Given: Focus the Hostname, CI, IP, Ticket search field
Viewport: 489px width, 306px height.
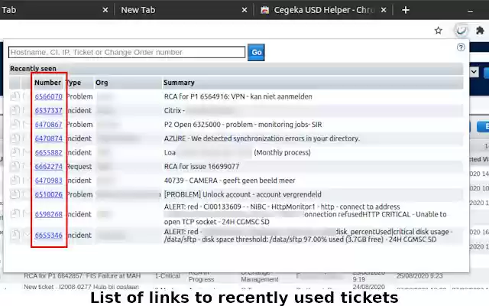Looking at the screenshot, I should tap(127, 52).
